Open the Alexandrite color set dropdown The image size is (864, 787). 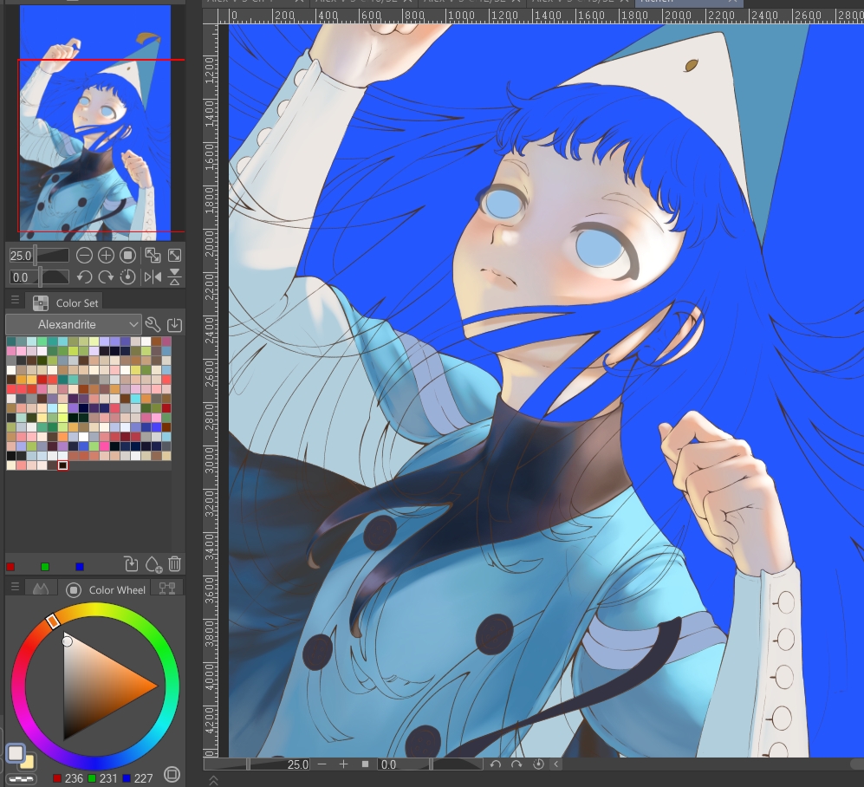tap(73, 324)
